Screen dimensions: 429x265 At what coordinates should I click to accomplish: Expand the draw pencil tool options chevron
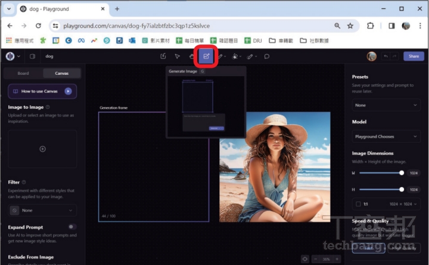point(256,56)
